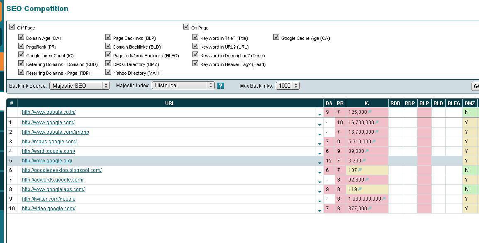Open arrow icon beside 3,200
The height and width of the screenshot is (243, 479).
[x=364, y=160]
